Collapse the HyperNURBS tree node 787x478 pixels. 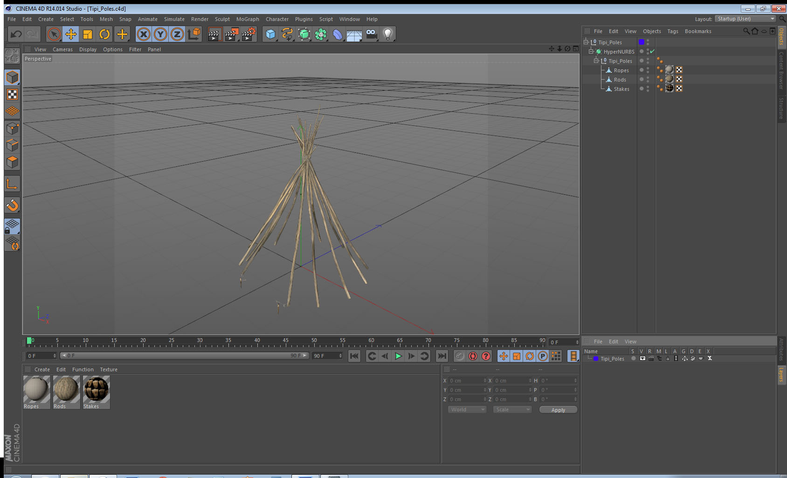pos(591,51)
